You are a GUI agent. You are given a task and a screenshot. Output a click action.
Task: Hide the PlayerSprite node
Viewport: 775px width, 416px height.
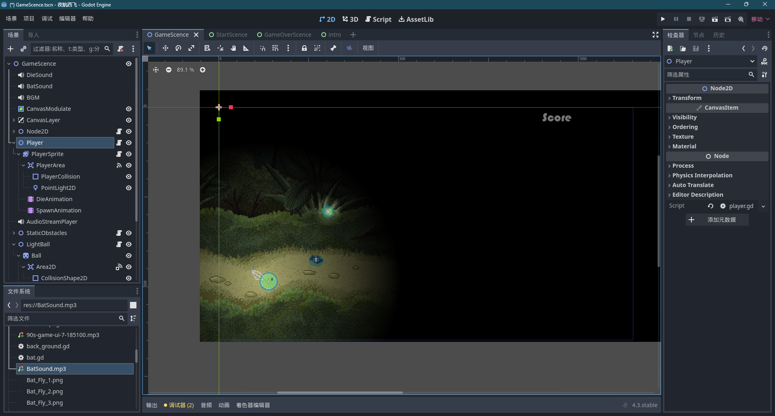pyautogui.click(x=129, y=154)
